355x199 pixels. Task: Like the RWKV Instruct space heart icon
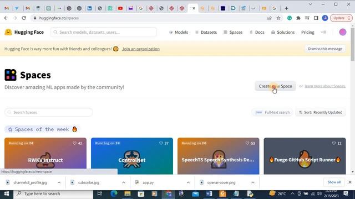[74, 143]
